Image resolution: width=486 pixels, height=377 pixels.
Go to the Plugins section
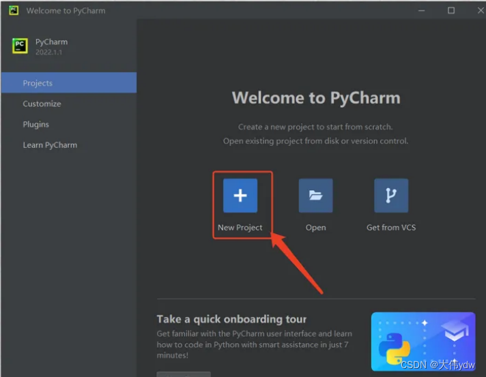coord(69,124)
